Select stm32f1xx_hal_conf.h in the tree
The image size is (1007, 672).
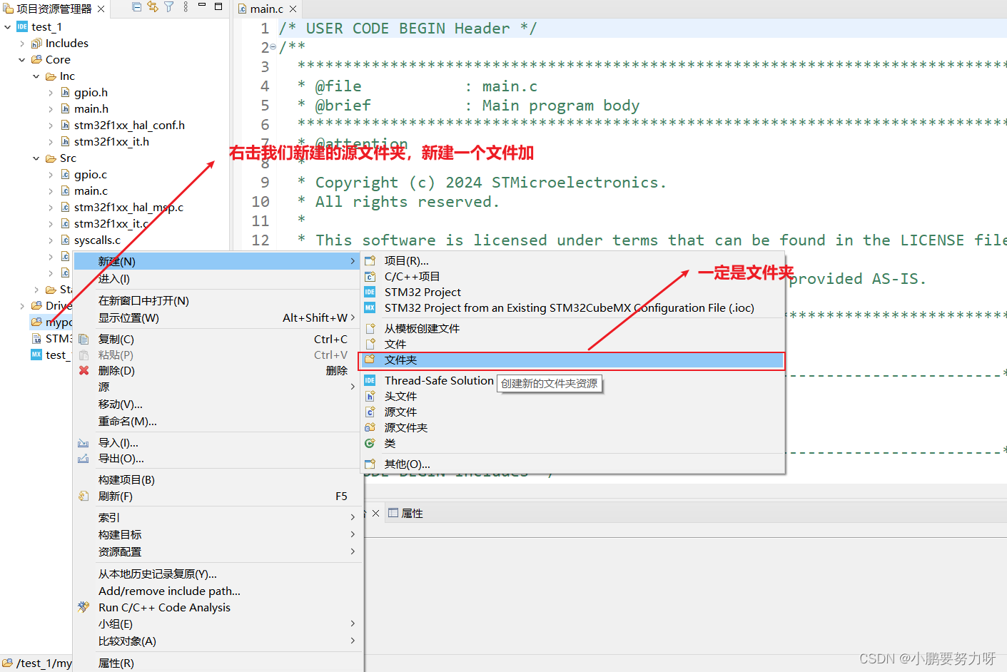(x=129, y=125)
